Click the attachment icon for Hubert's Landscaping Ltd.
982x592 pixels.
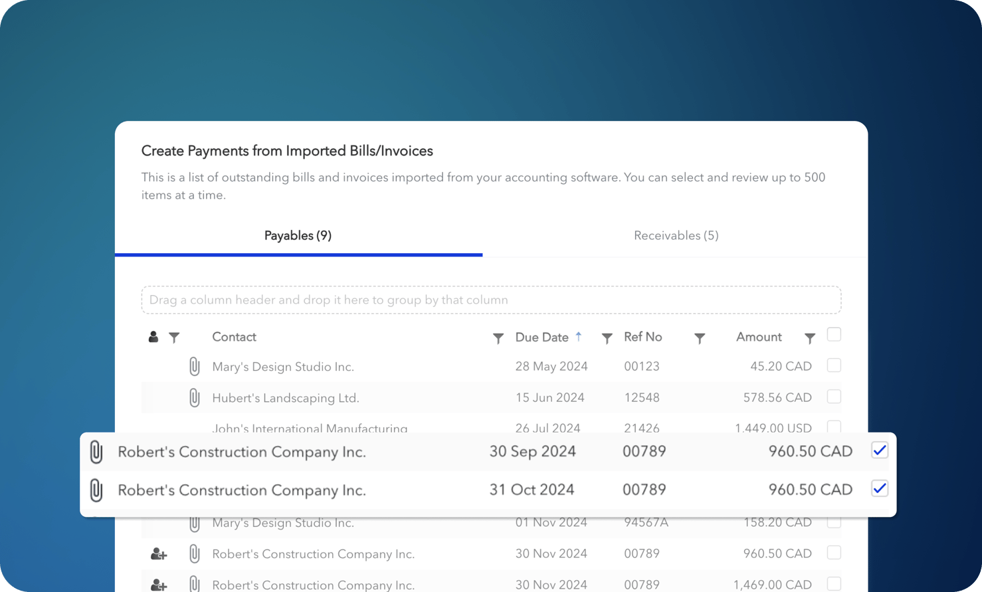point(195,397)
